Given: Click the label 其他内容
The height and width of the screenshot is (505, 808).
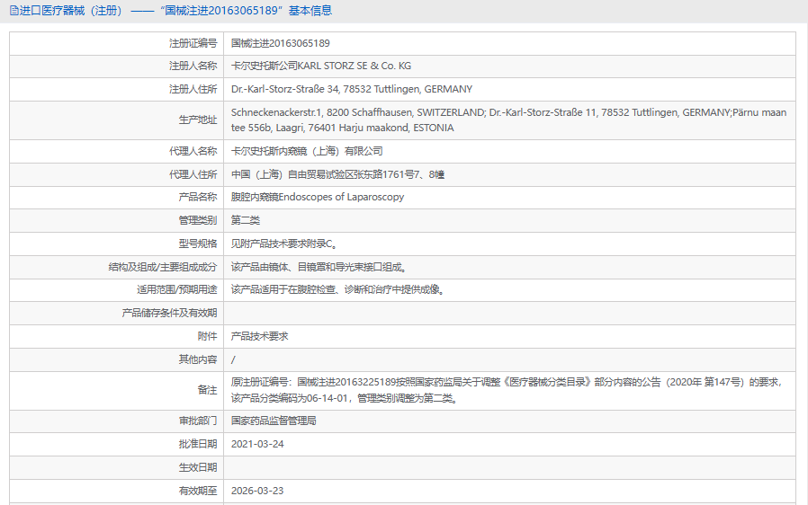Looking at the screenshot, I should (198, 359).
